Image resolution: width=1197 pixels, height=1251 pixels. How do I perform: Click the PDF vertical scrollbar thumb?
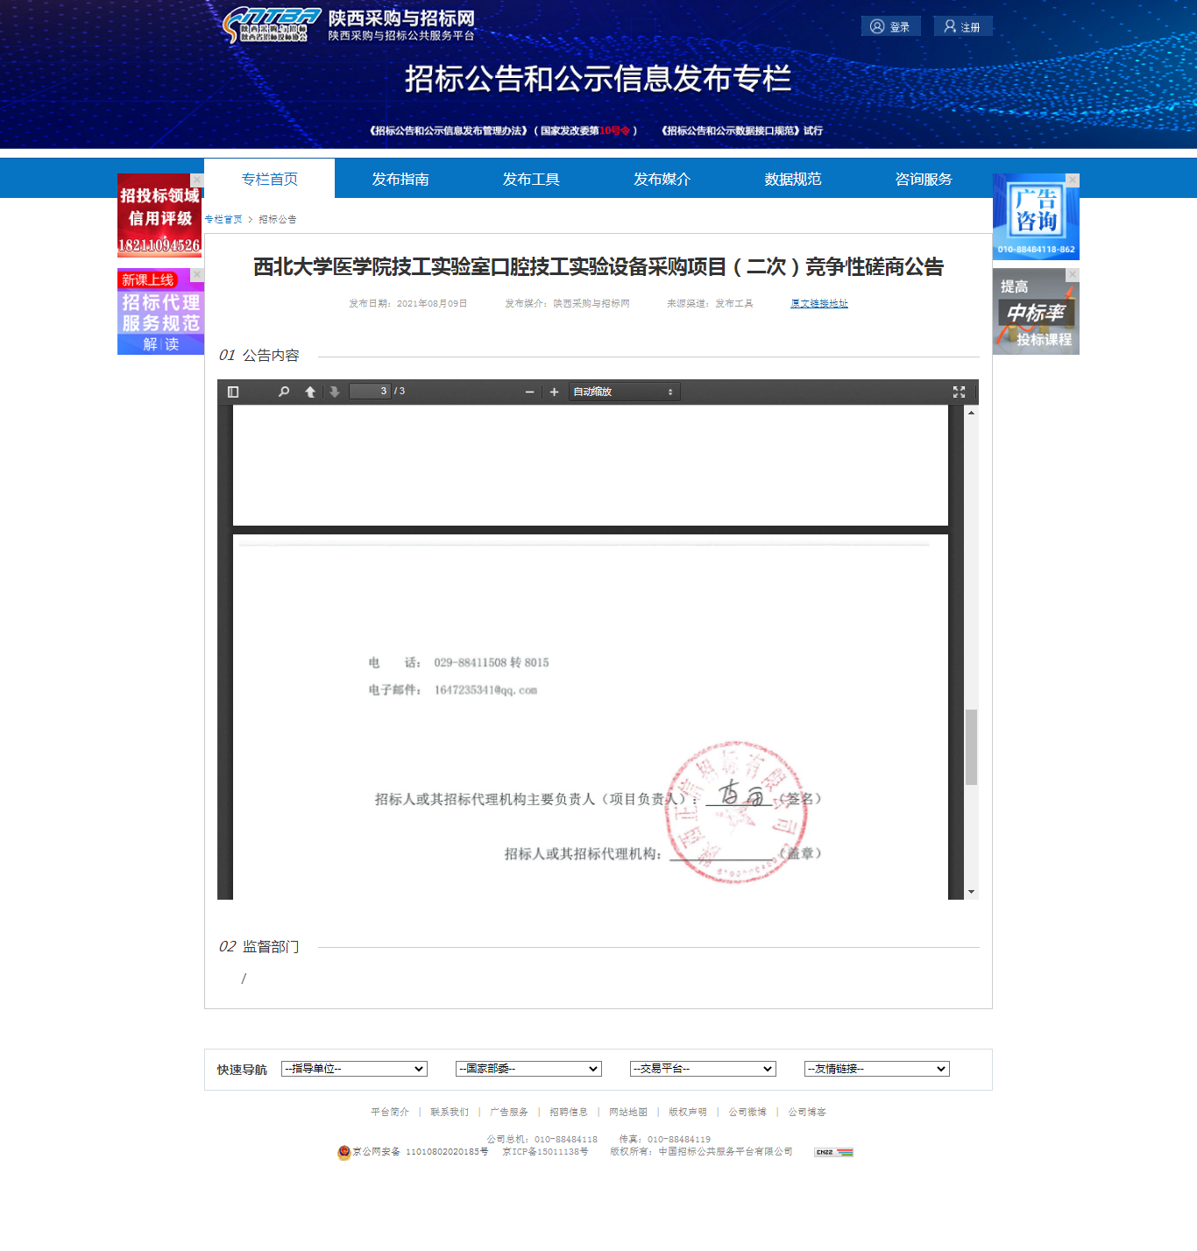pyautogui.click(x=971, y=746)
